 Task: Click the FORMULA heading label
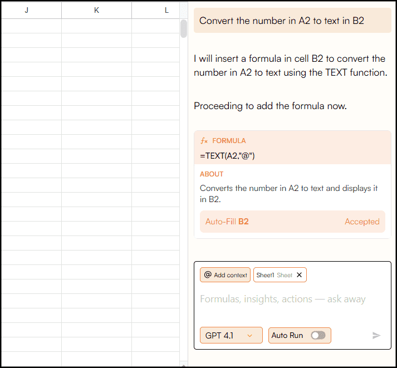(229, 141)
